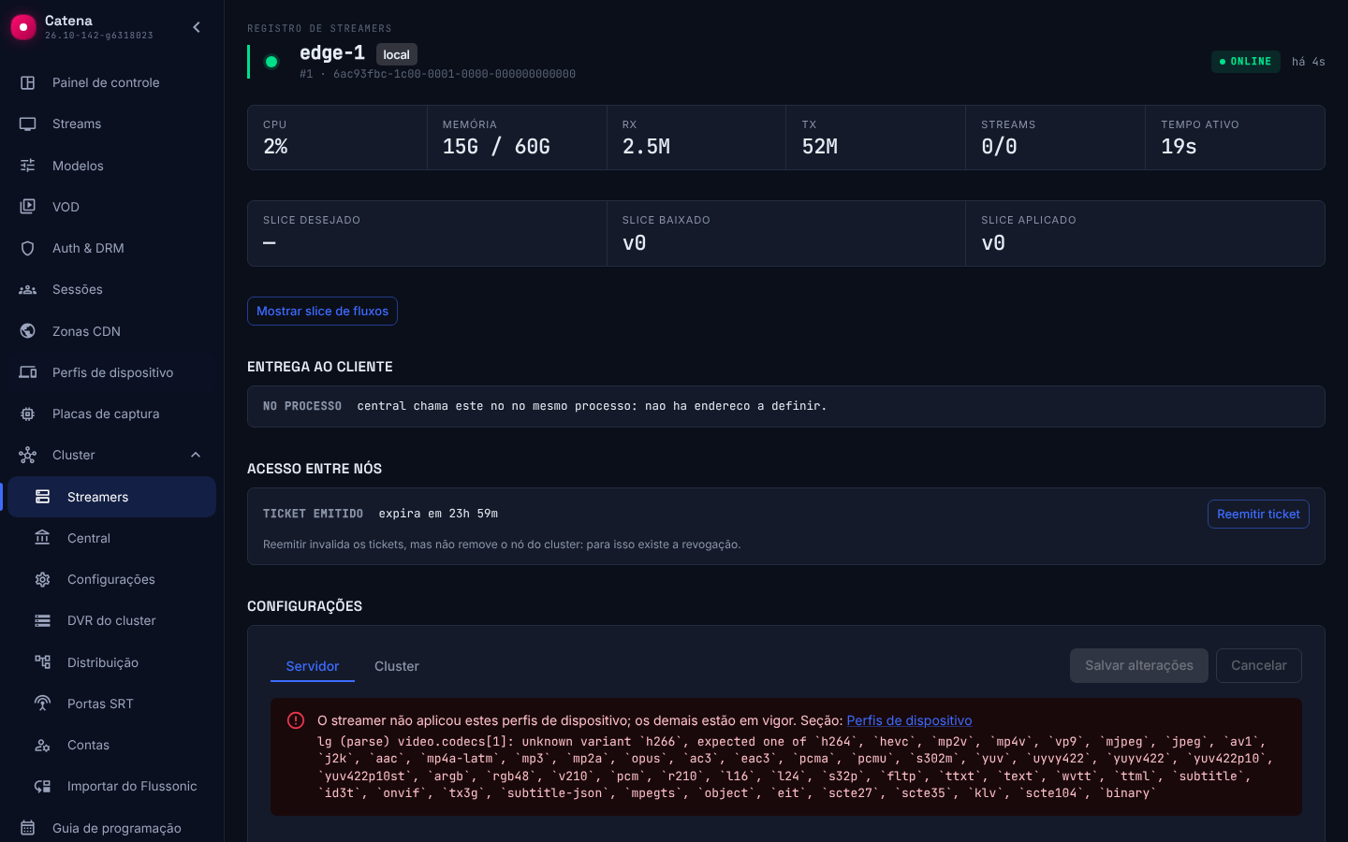
Task: Click the Contas user-settings icon
Action: [43, 745]
